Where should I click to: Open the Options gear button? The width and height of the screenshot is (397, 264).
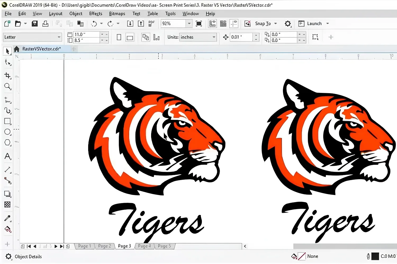tap(288, 24)
